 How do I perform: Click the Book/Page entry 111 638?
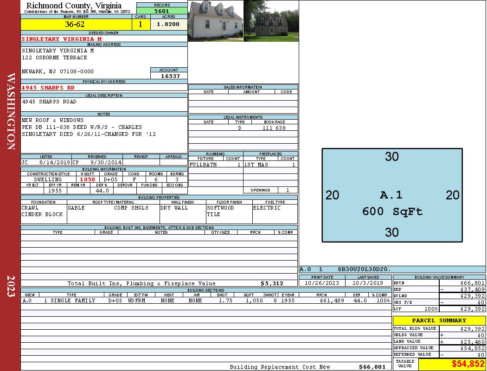(x=274, y=128)
